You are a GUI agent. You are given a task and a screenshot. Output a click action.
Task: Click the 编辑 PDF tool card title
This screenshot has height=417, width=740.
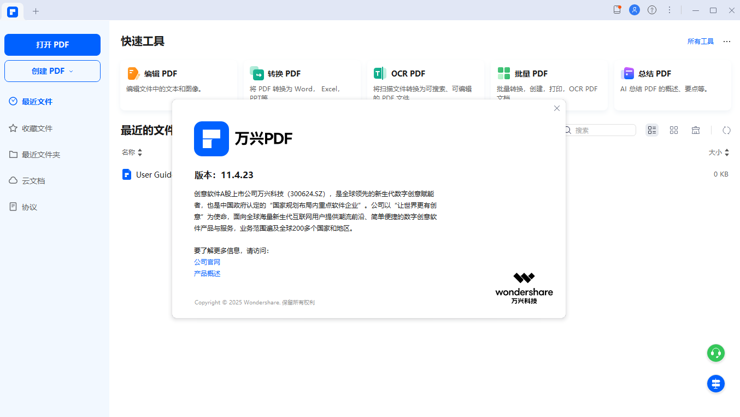[x=161, y=74]
